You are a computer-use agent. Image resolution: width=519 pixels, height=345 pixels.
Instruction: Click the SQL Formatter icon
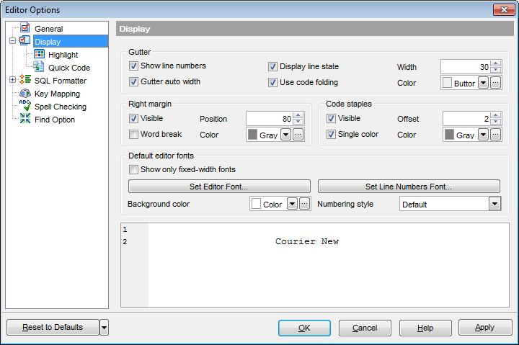coord(25,81)
